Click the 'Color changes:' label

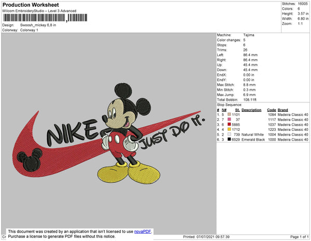click(x=229, y=40)
